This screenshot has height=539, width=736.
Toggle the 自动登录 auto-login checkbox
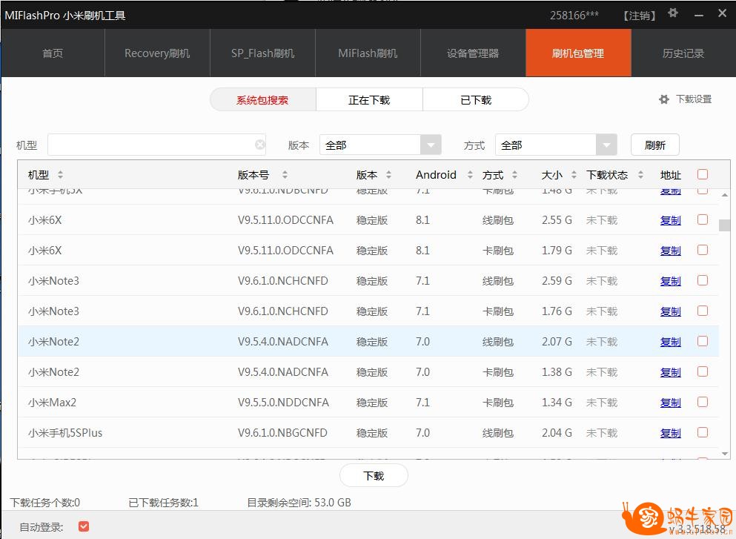[x=84, y=527]
